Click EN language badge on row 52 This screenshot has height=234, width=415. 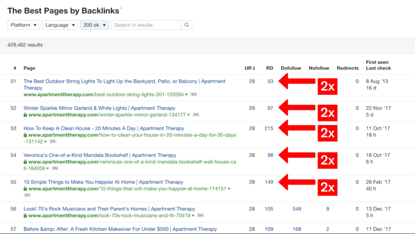(x=196, y=115)
